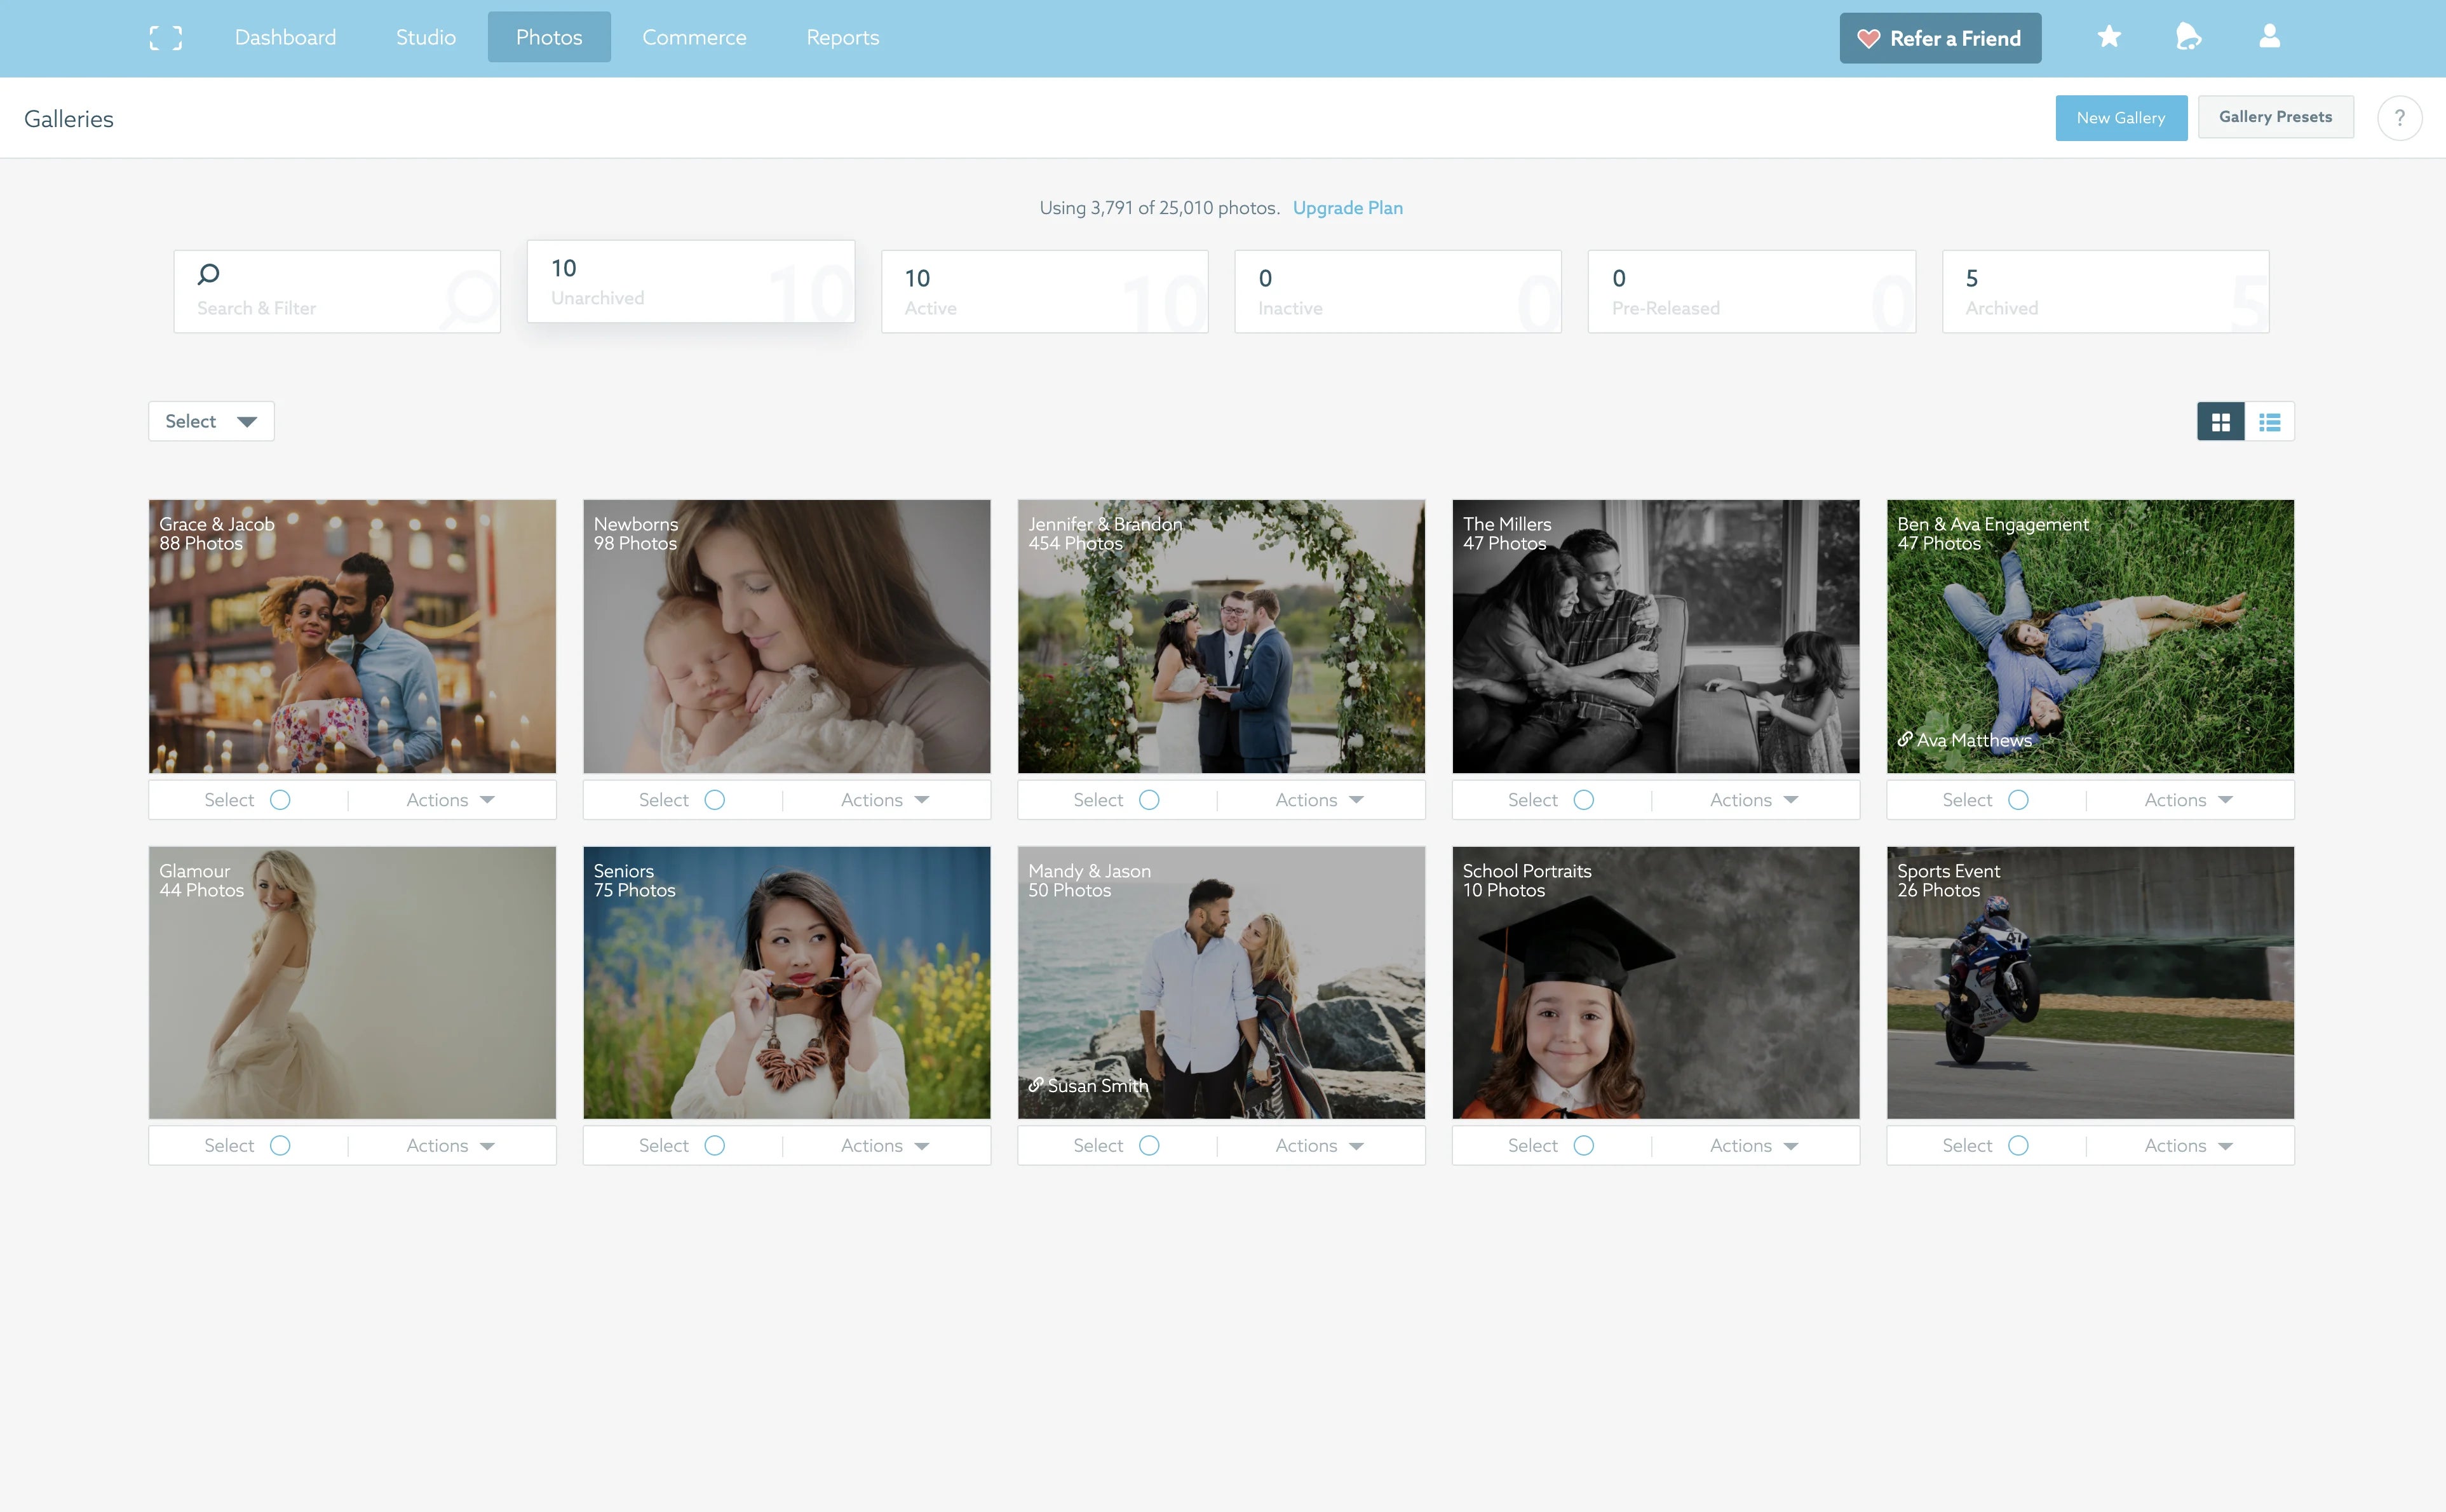2446x1512 pixels.
Task: Click the grid view icon
Action: (2220, 421)
